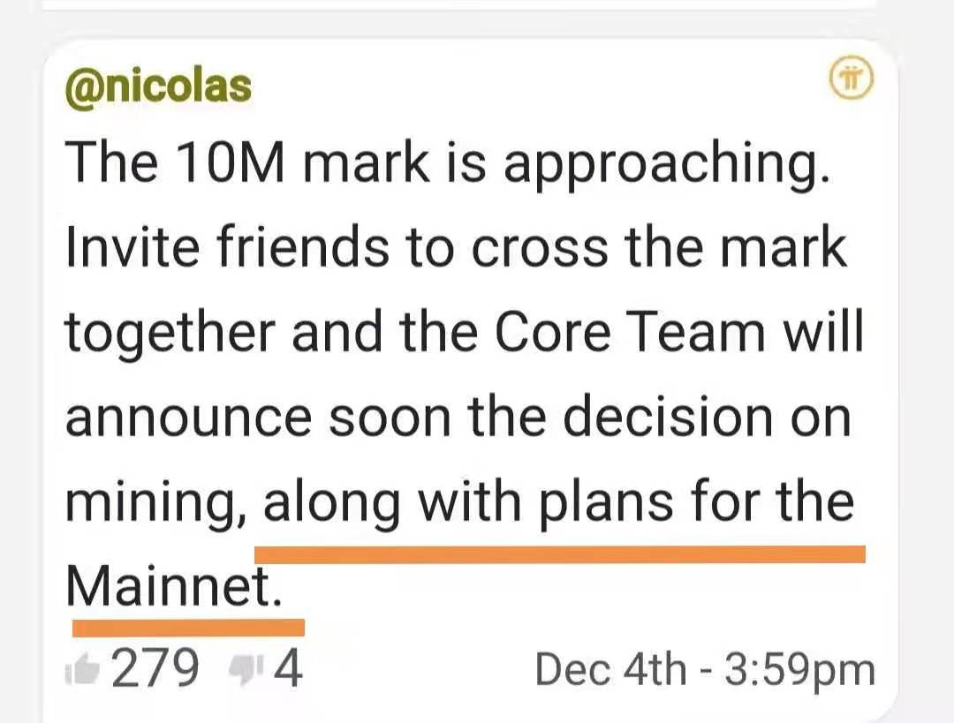Tap the Pi coin badge icon

point(852,79)
